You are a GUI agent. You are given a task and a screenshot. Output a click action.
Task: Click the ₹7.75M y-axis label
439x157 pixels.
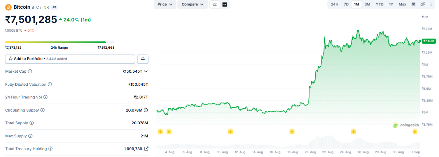click(x=427, y=29)
